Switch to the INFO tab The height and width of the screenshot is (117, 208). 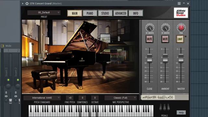(x=136, y=13)
